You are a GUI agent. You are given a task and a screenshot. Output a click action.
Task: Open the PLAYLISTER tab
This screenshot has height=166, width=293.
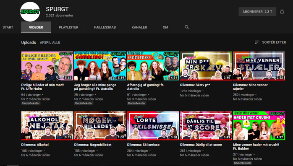click(x=68, y=27)
